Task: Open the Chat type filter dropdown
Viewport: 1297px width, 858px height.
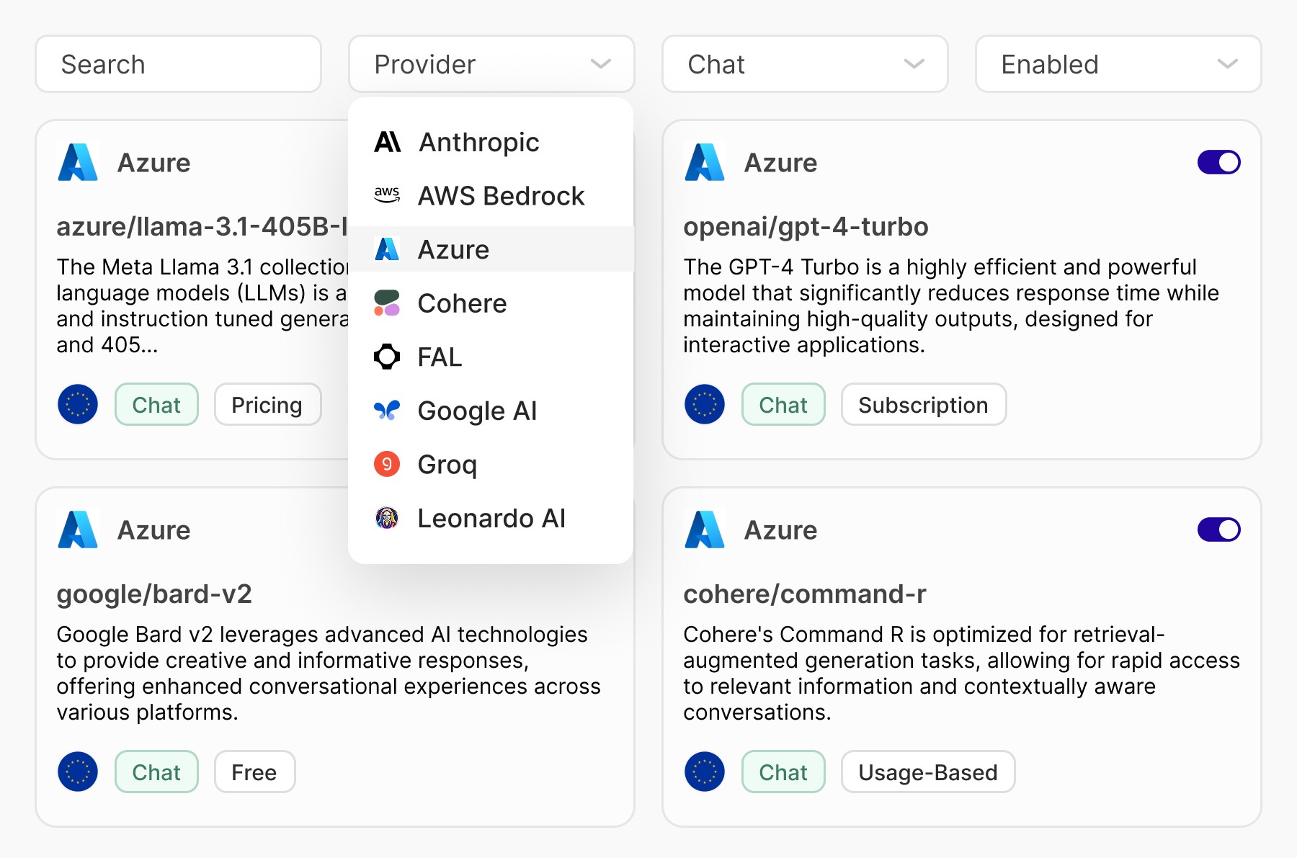Action: click(x=804, y=64)
